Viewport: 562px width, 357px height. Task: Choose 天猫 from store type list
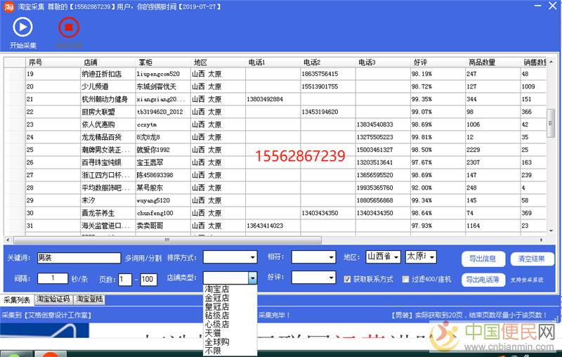212,332
